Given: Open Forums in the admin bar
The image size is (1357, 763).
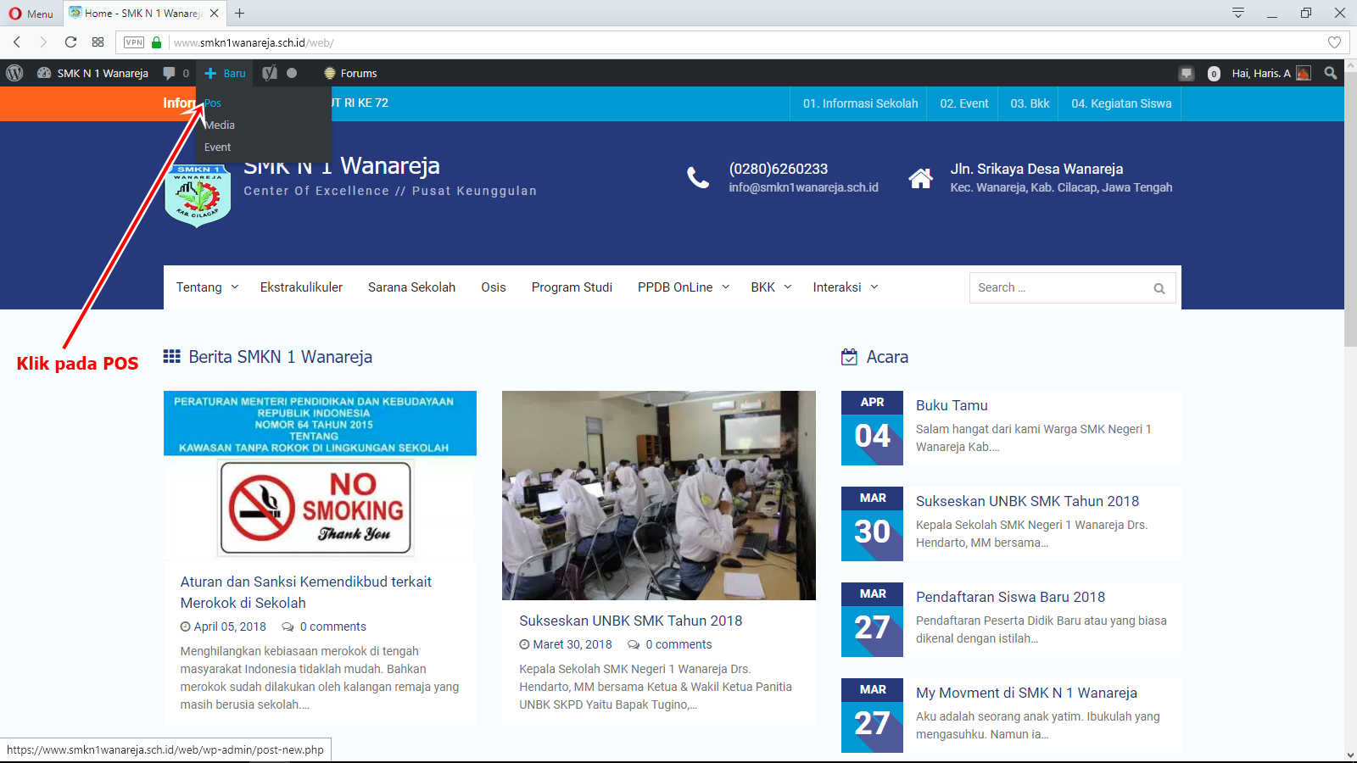Looking at the screenshot, I should [x=350, y=73].
